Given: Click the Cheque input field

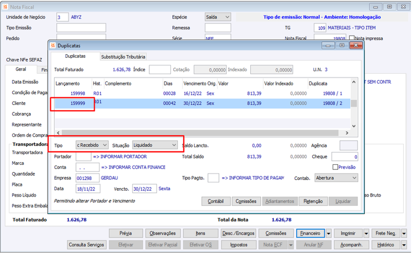Looking at the screenshot, I should pyautogui.click(x=345, y=157).
